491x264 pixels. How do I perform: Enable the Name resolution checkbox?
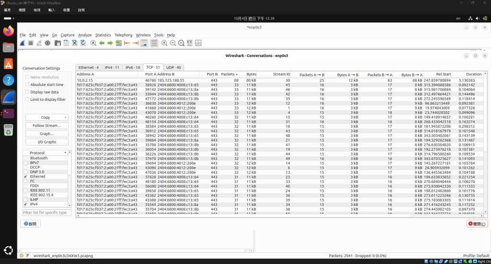(x=27, y=77)
